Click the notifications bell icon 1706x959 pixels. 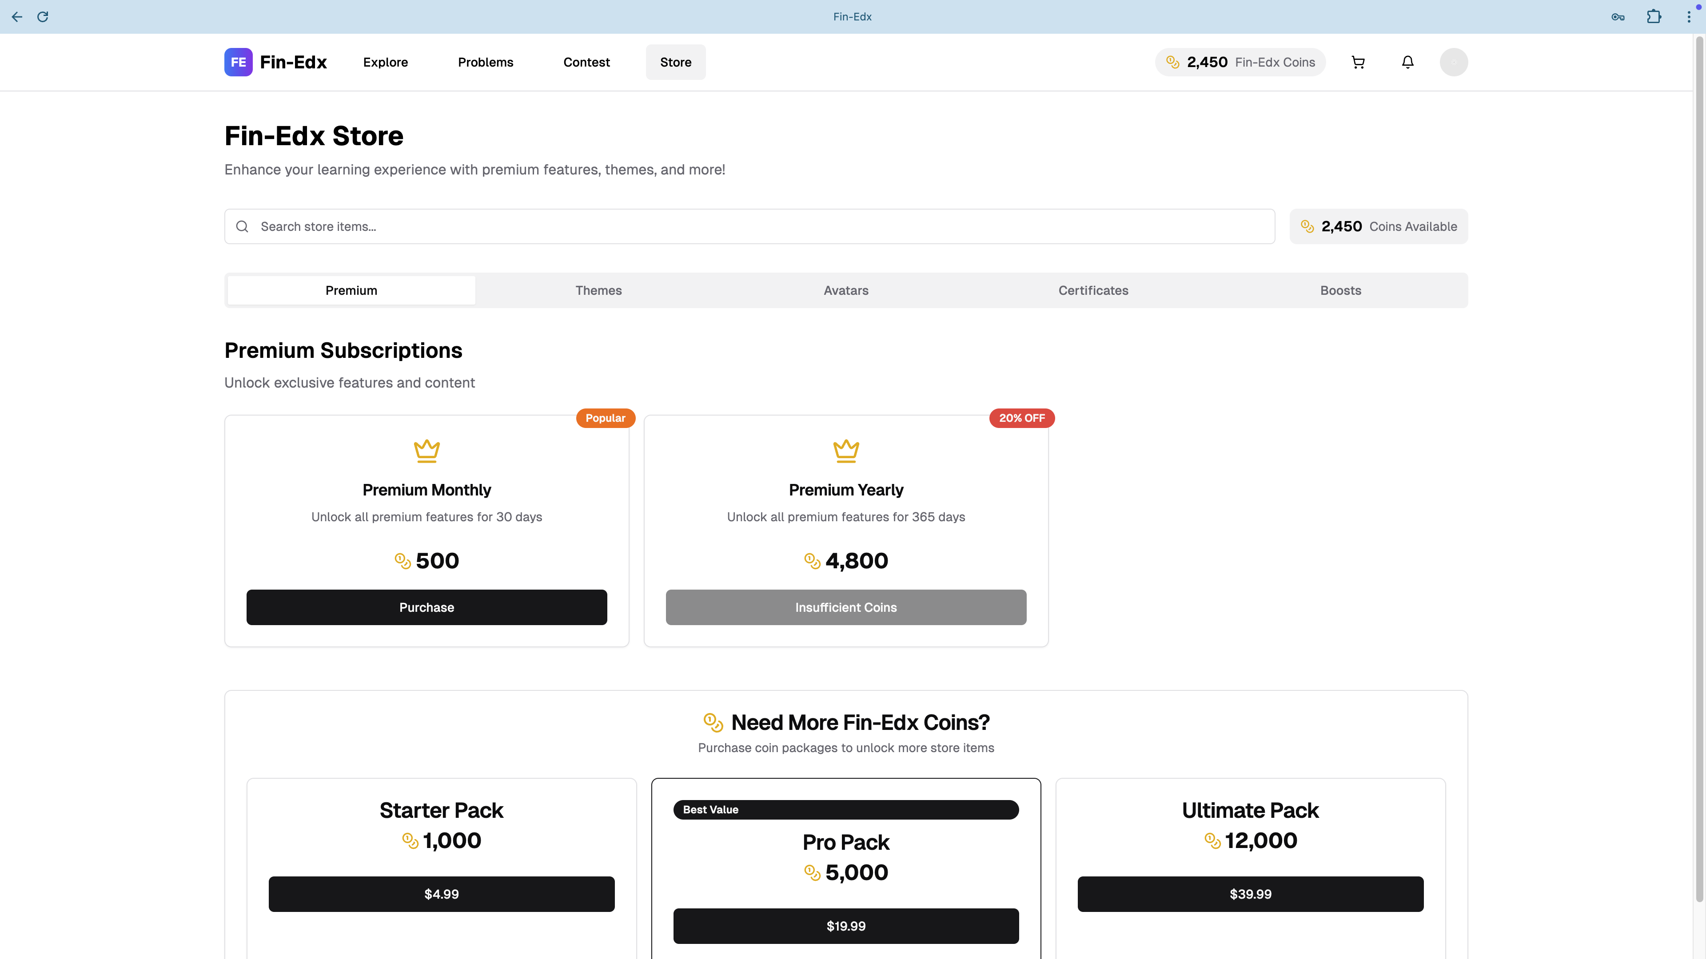(x=1407, y=62)
